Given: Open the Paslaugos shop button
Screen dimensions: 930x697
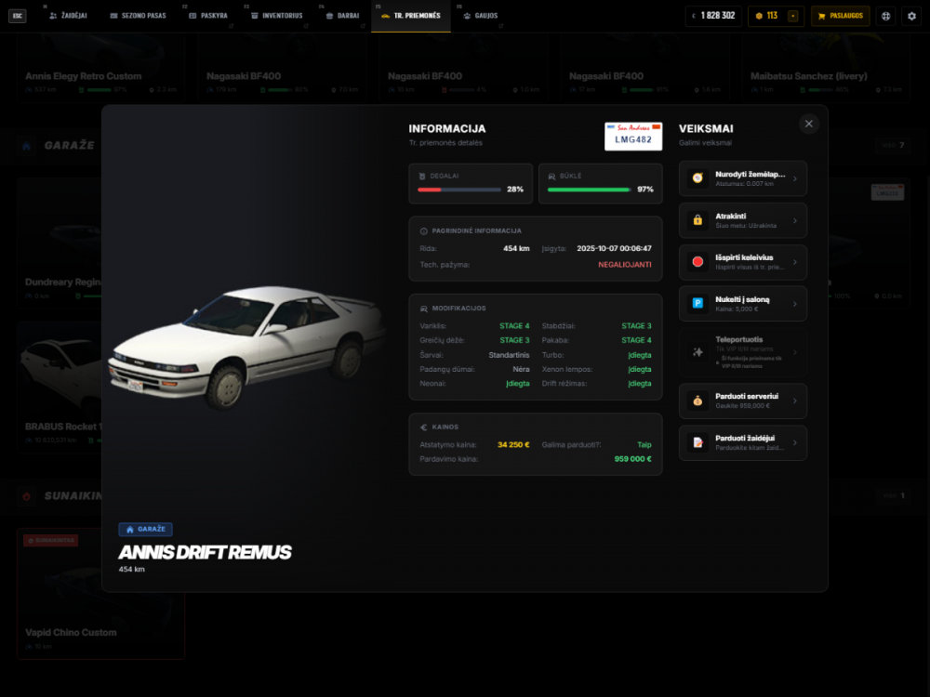Looking at the screenshot, I should 841,16.
